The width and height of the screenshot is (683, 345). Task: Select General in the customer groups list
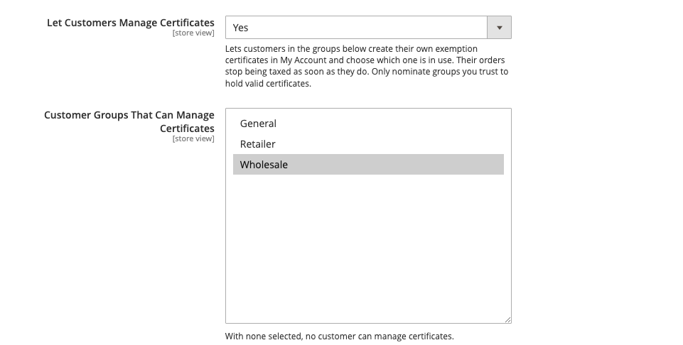point(368,124)
